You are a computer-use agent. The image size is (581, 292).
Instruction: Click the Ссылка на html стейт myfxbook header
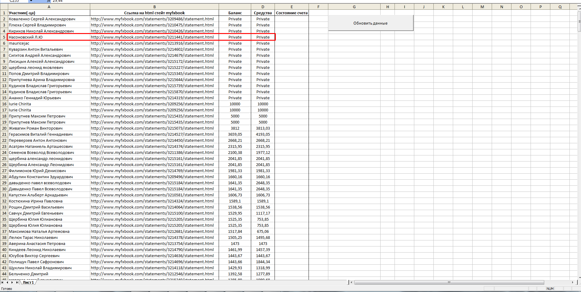click(154, 13)
